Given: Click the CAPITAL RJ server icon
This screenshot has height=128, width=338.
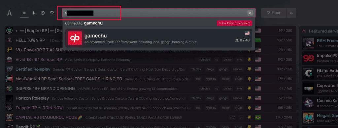Looking at the screenshot, I should (x=10, y=117).
